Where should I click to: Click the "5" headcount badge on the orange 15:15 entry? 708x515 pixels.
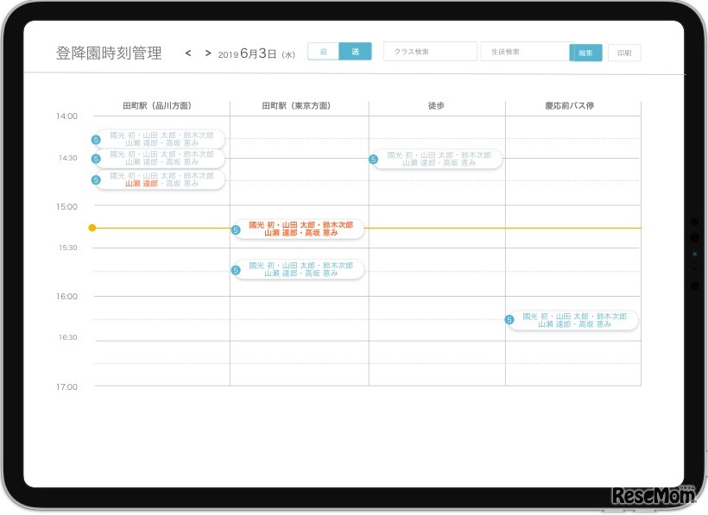point(233,229)
